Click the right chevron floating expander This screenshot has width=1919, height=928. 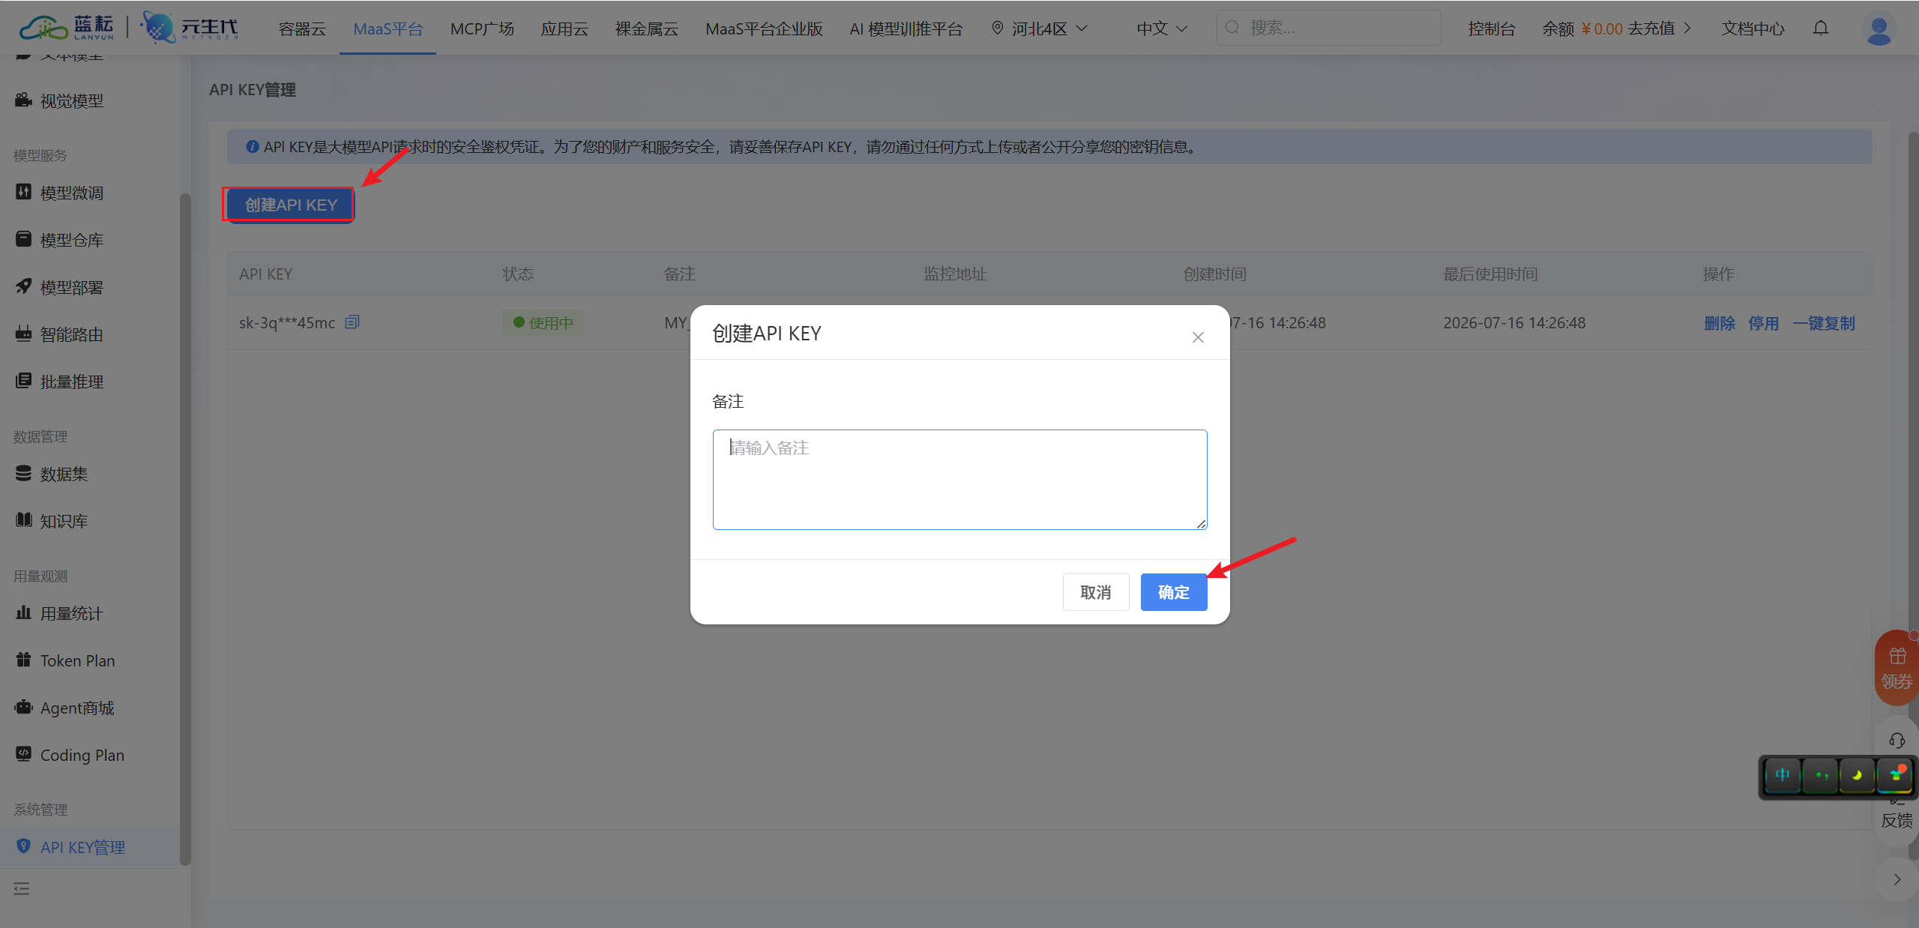tap(1897, 879)
